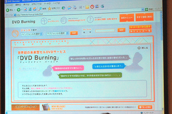
Task: Close the popup with 閉じる button
Action: (x=143, y=48)
